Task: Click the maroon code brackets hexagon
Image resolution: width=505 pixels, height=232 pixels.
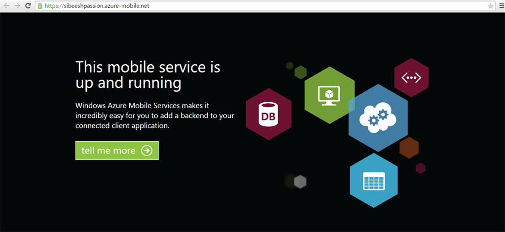Action: [x=411, y=77]
